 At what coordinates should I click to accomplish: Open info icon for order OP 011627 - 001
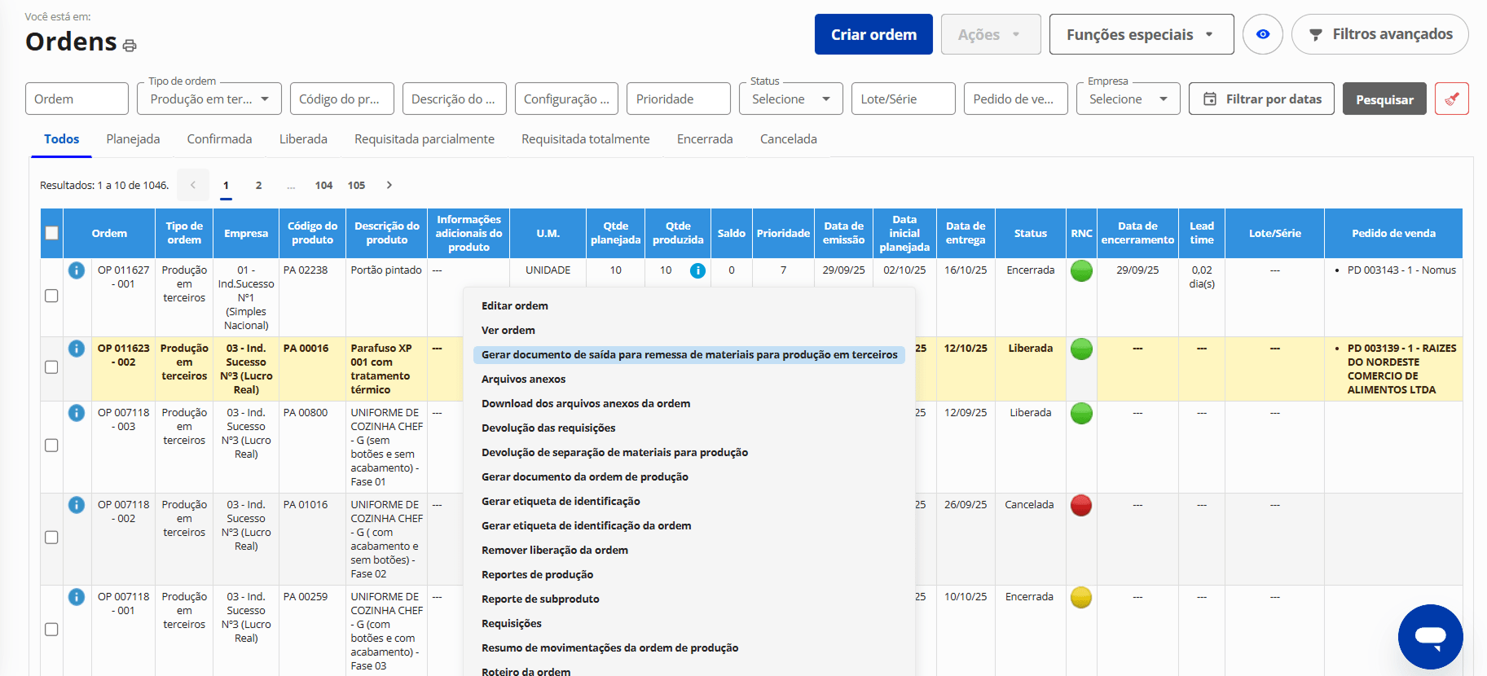click(77, 270)
